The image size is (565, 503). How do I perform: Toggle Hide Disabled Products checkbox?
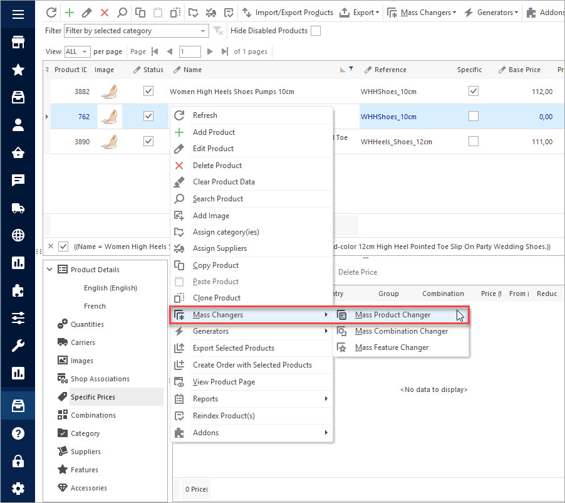coord(316,31)
